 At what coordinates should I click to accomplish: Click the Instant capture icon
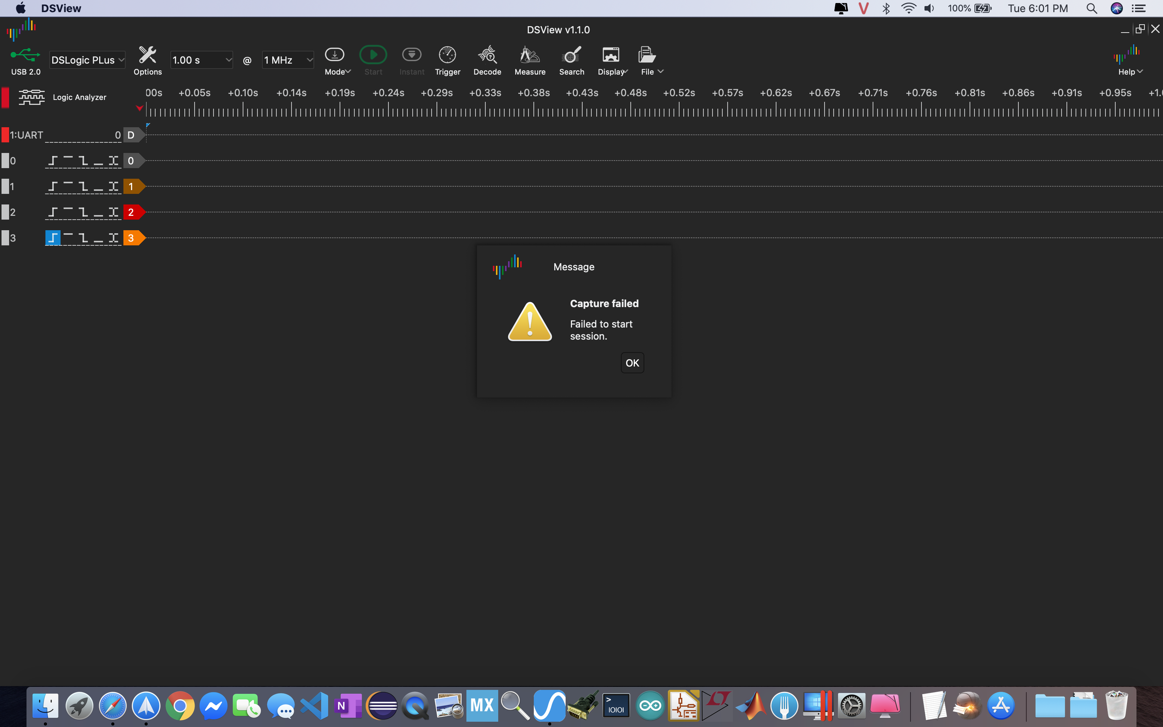point(412,59)
